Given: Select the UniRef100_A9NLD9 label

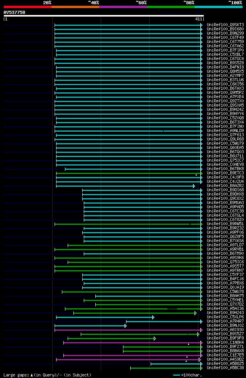Looking at the screenshot, I should pyautogui.click(x=225, y=130).
